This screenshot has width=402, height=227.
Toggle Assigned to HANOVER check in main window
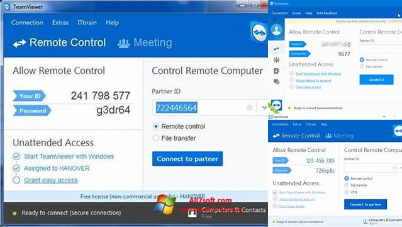(16, 168)
